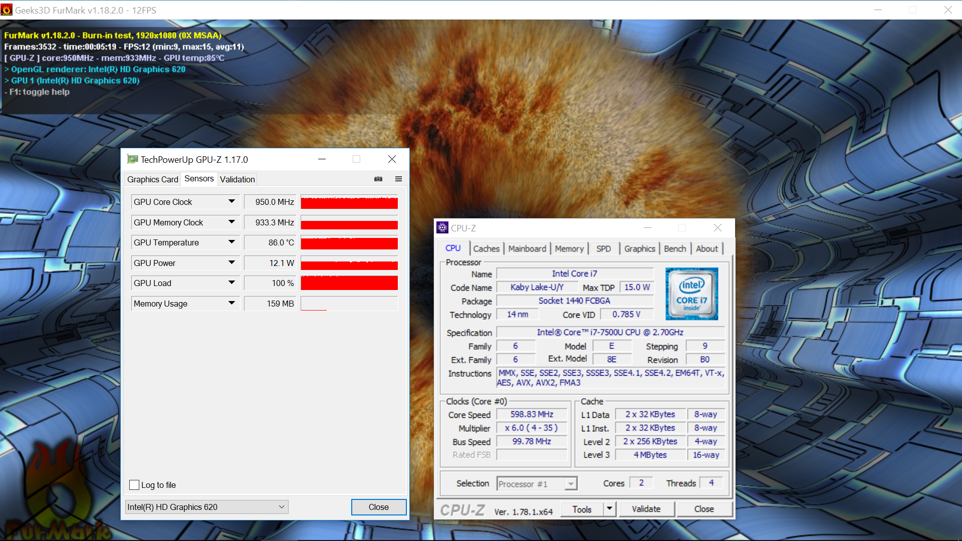
Task: Click the 99.78 MHz bus speed value
Action: point(532,441)
